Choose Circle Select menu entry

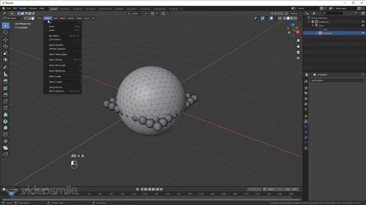click(x=62, y=39)
